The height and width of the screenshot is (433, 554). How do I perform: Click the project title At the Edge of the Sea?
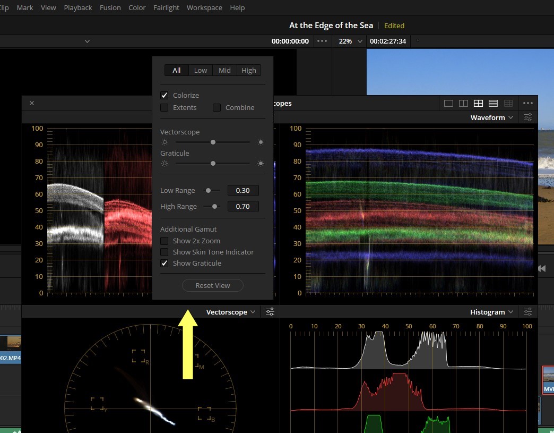(x=331, y=26)
